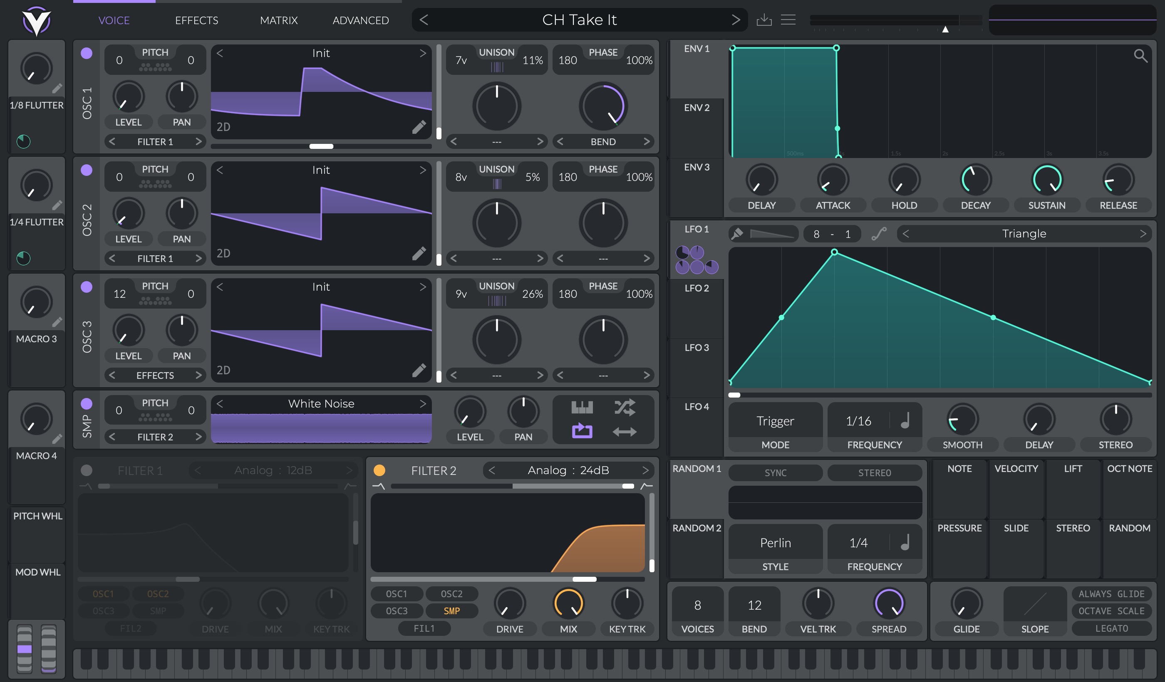1165x682 pixels.
Task: Go to the previous preset arrow
Action: click(x=424, y=20)
